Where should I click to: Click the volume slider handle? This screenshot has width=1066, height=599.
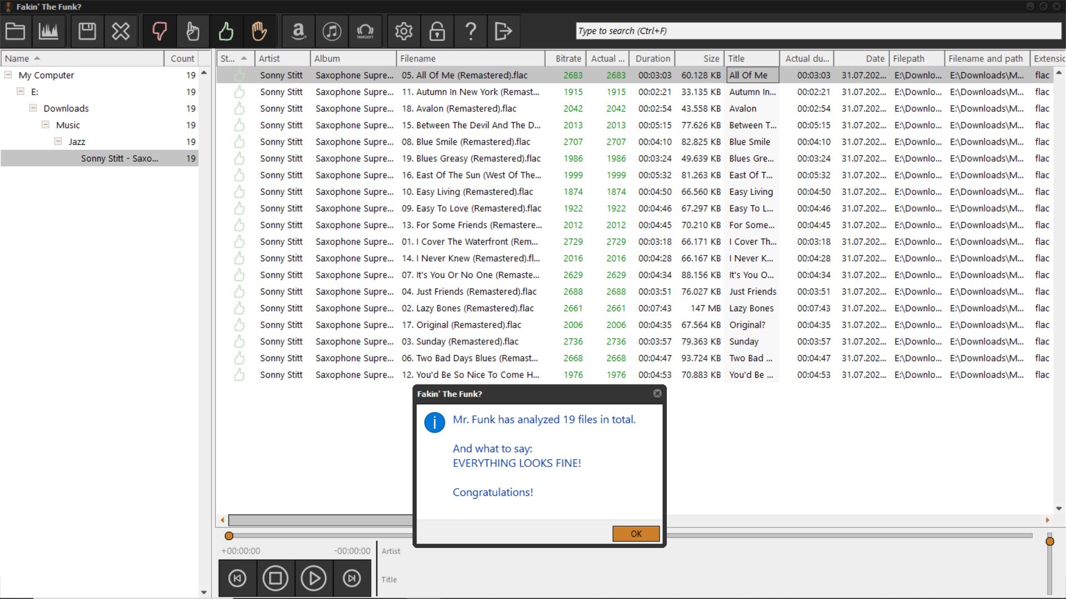click(x=1049, y=541)
